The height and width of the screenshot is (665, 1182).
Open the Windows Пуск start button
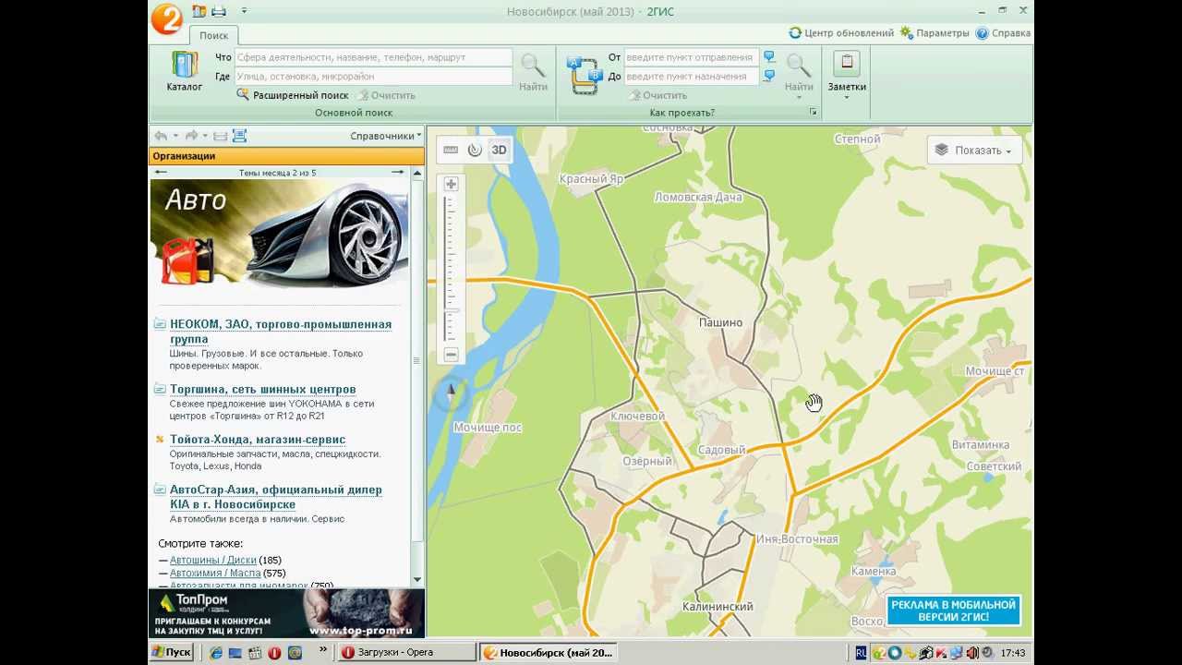coord(172,652)
